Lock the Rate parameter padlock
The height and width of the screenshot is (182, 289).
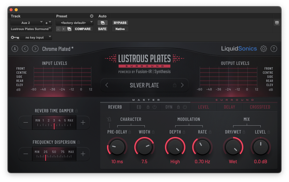tap(210, 132)
